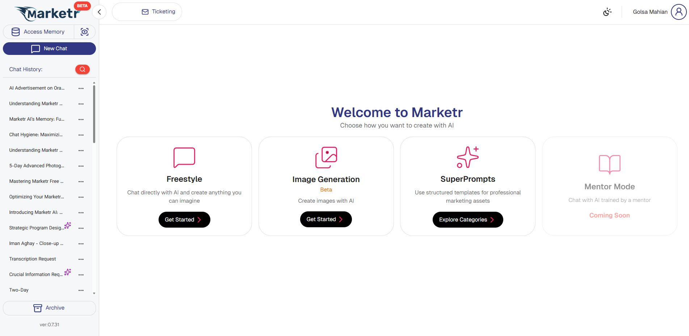Image resolution: width=689 pixels, height=336 pixels.
Task: Open options for 'Iman Aghay - Close-up ...' chat
Action: [x=81, y=244]
